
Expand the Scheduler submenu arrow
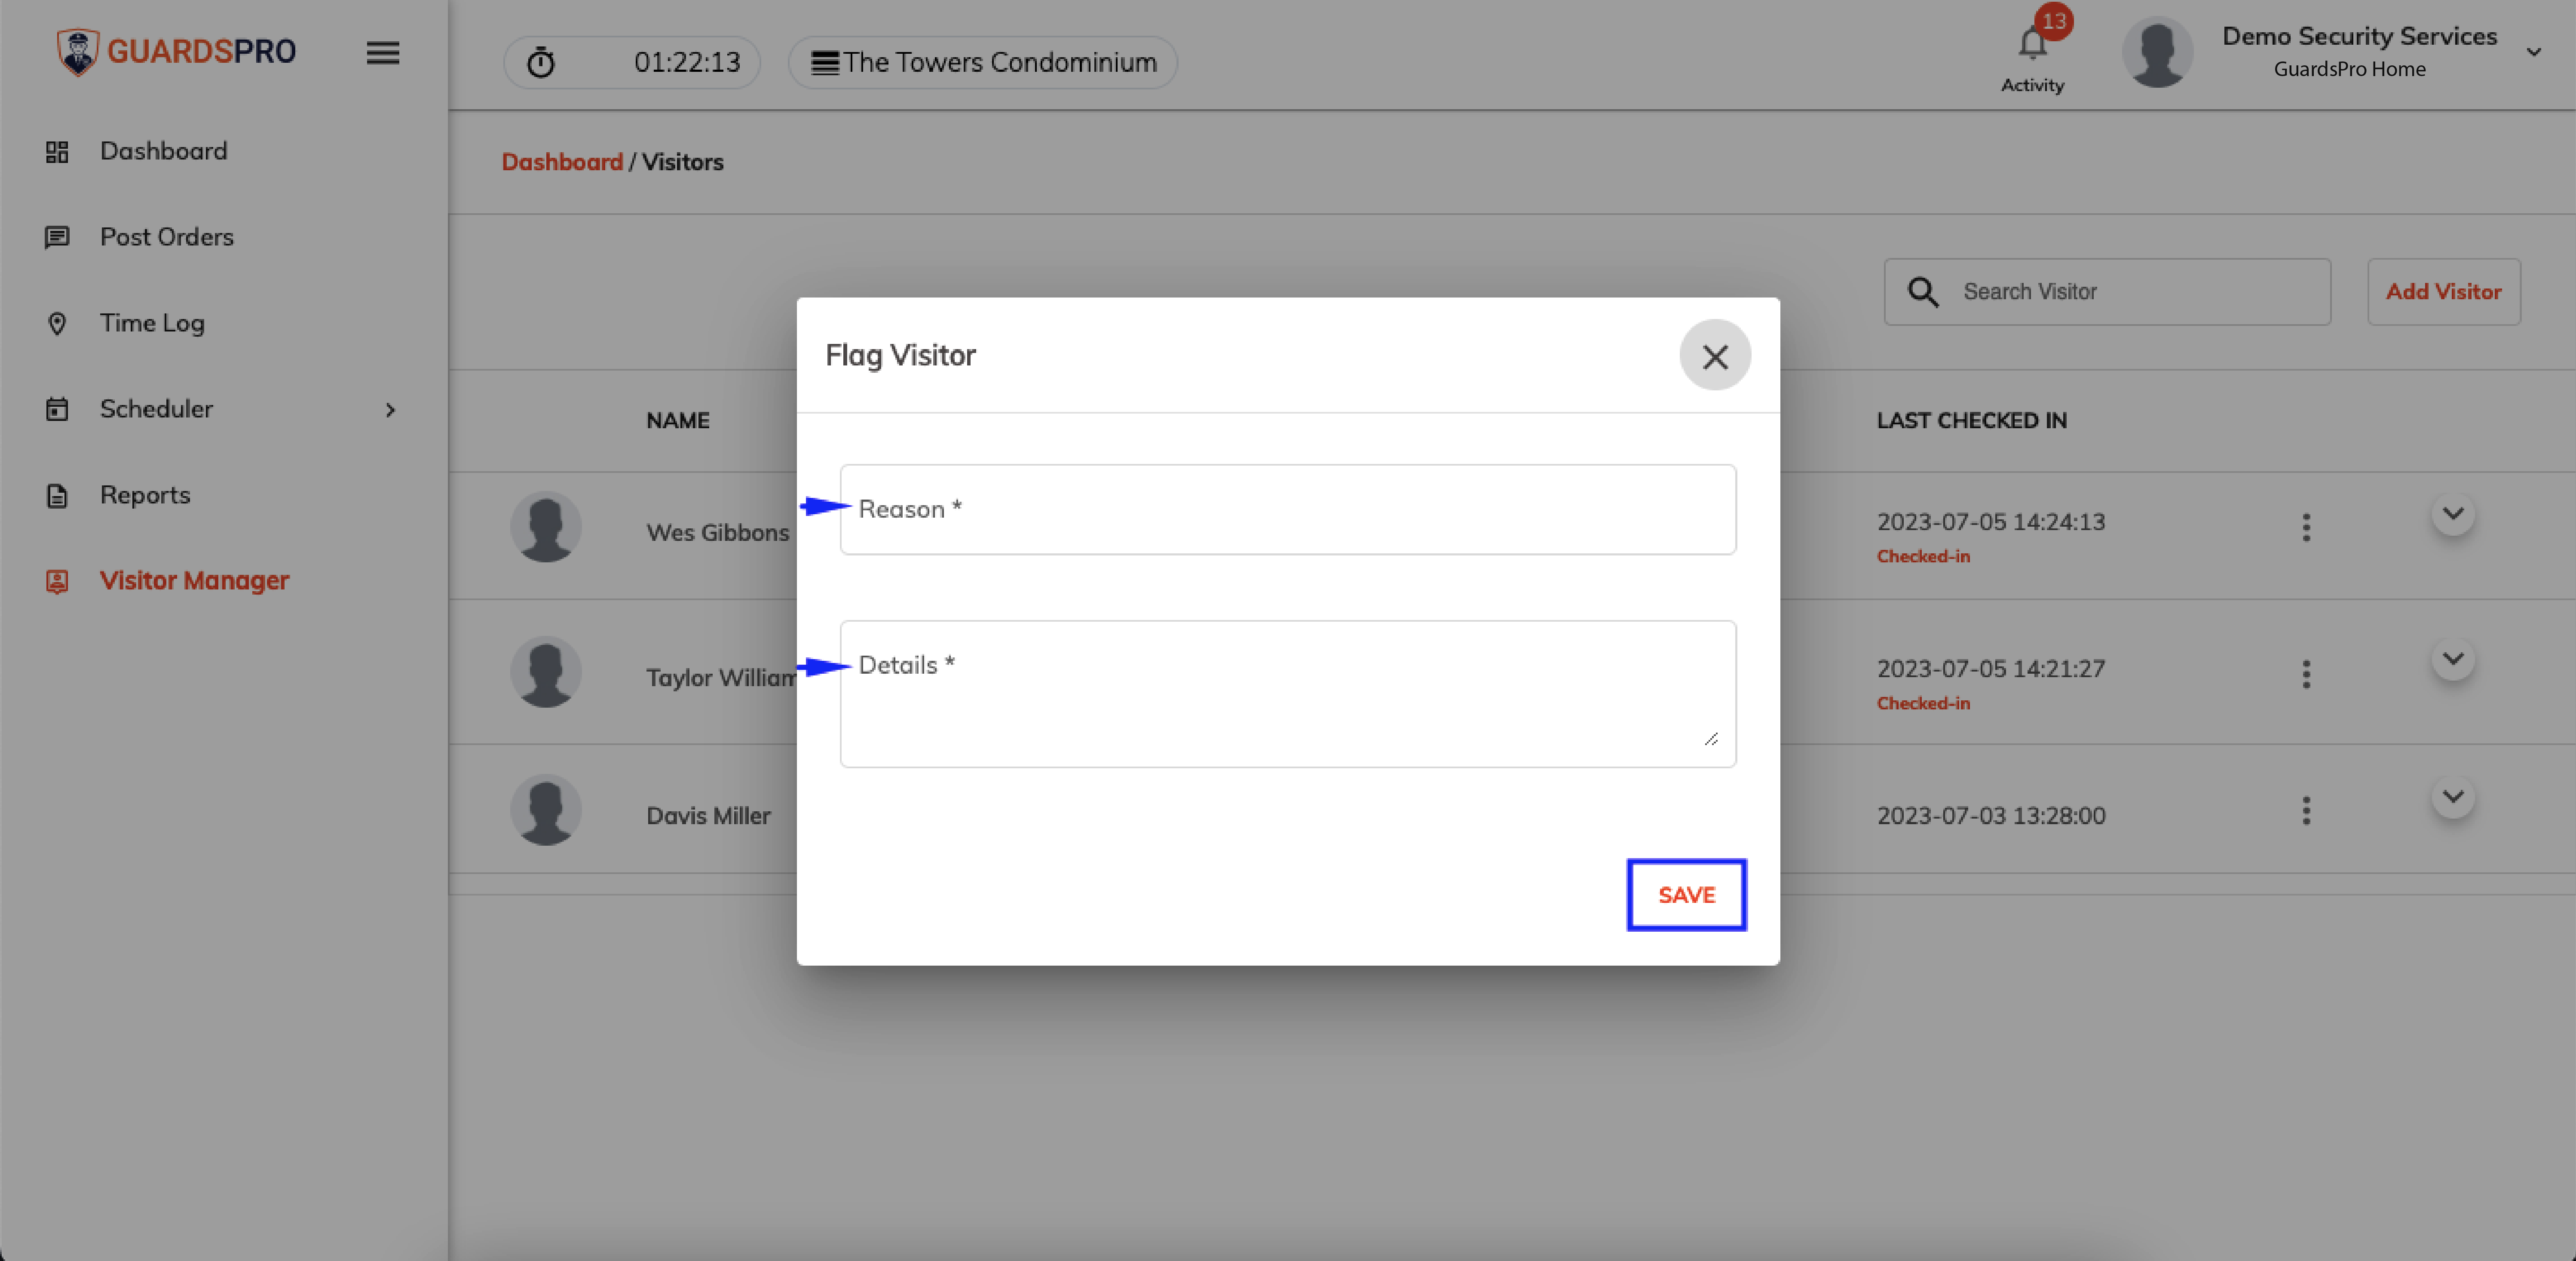click(390, 410)
